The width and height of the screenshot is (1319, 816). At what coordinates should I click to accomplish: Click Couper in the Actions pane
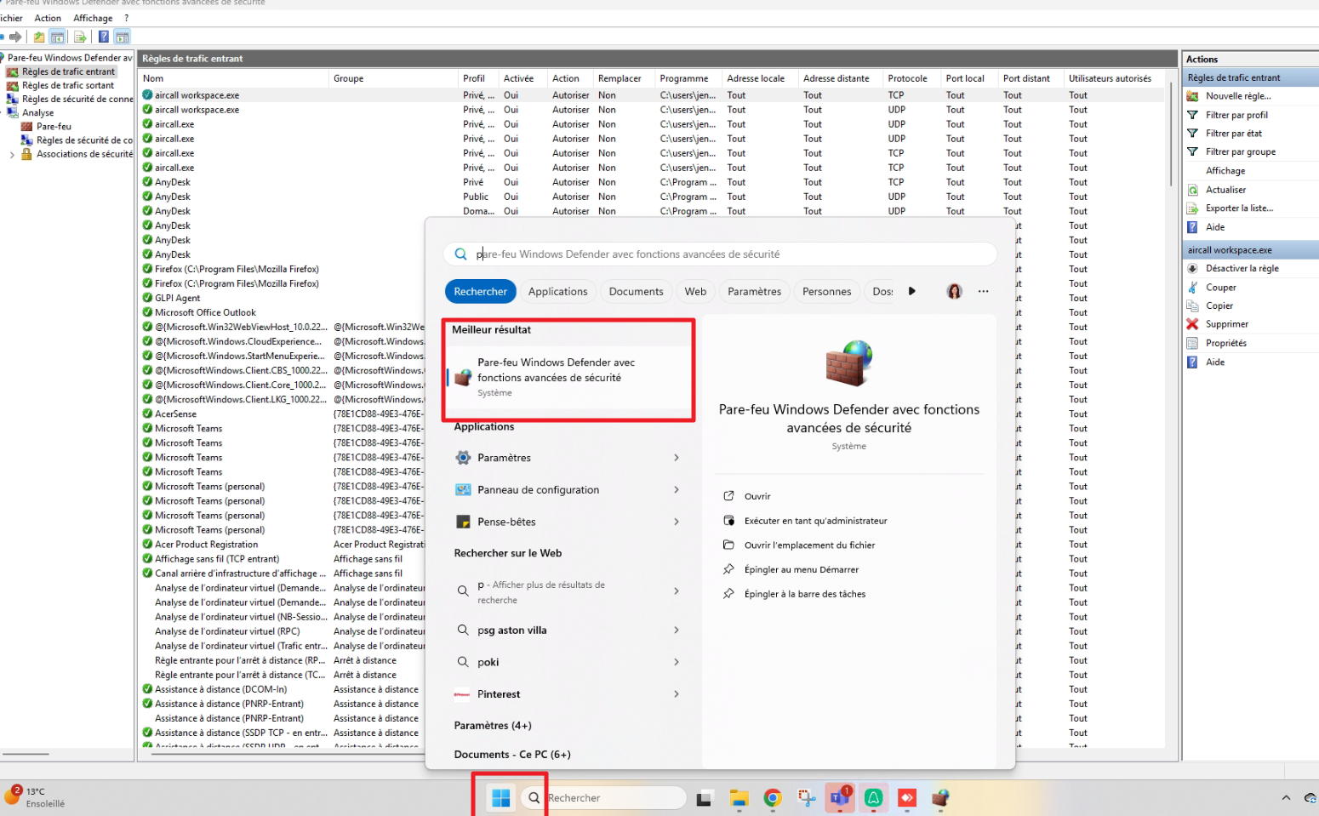(1220, 288)
